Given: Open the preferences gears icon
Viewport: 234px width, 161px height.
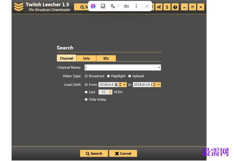Looking at the screenshot, I should [x=159, y=7].
